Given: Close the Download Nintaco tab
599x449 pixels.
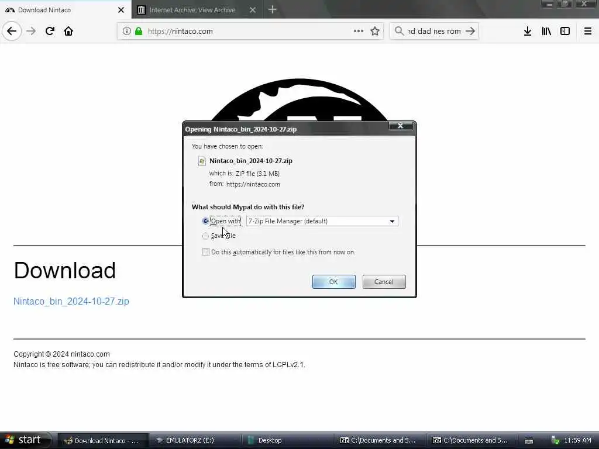Looking at the screenshot, I should click(x=121, y=10).
